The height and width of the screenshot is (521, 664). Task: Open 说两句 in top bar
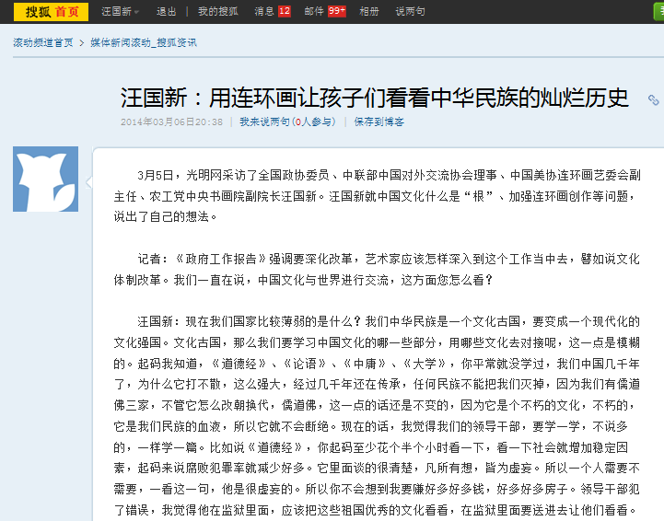click(410, 11)
